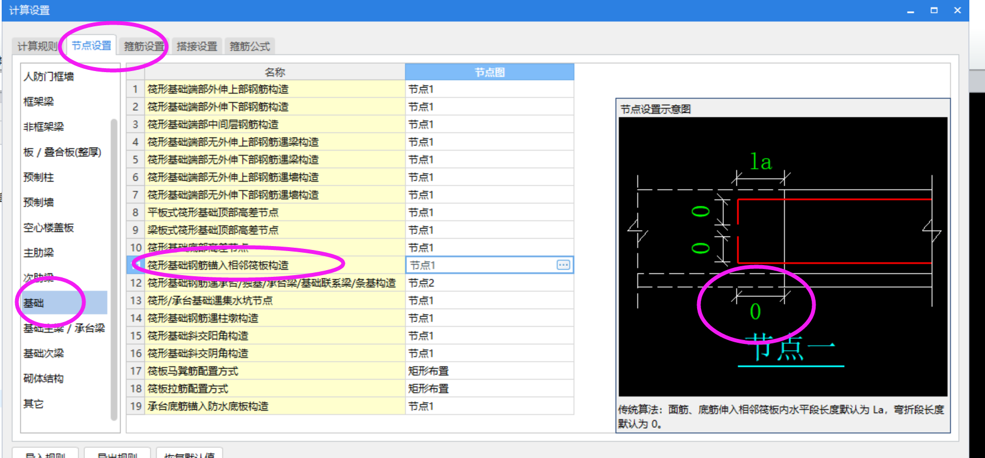Select 板 / 叠合板(整厚) in the list
Viewport: 985px width, 458px height.
click(x=62, y=152)
